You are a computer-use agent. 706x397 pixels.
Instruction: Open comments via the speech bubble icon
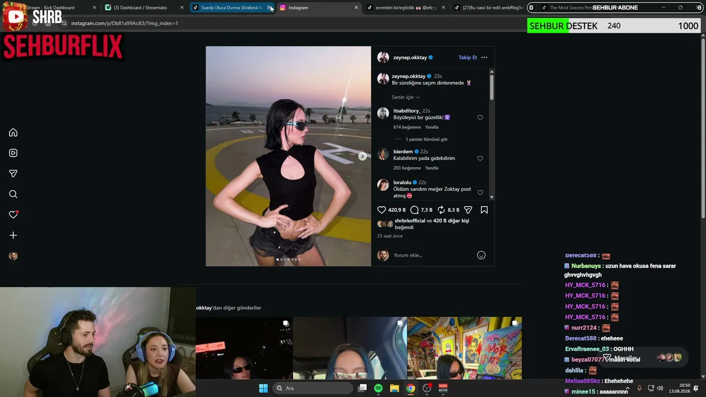415,210
